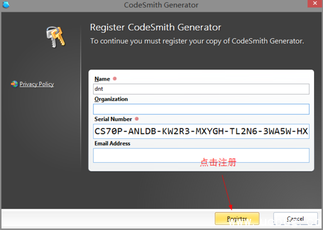Click the Email Address text box

[201, 156]
